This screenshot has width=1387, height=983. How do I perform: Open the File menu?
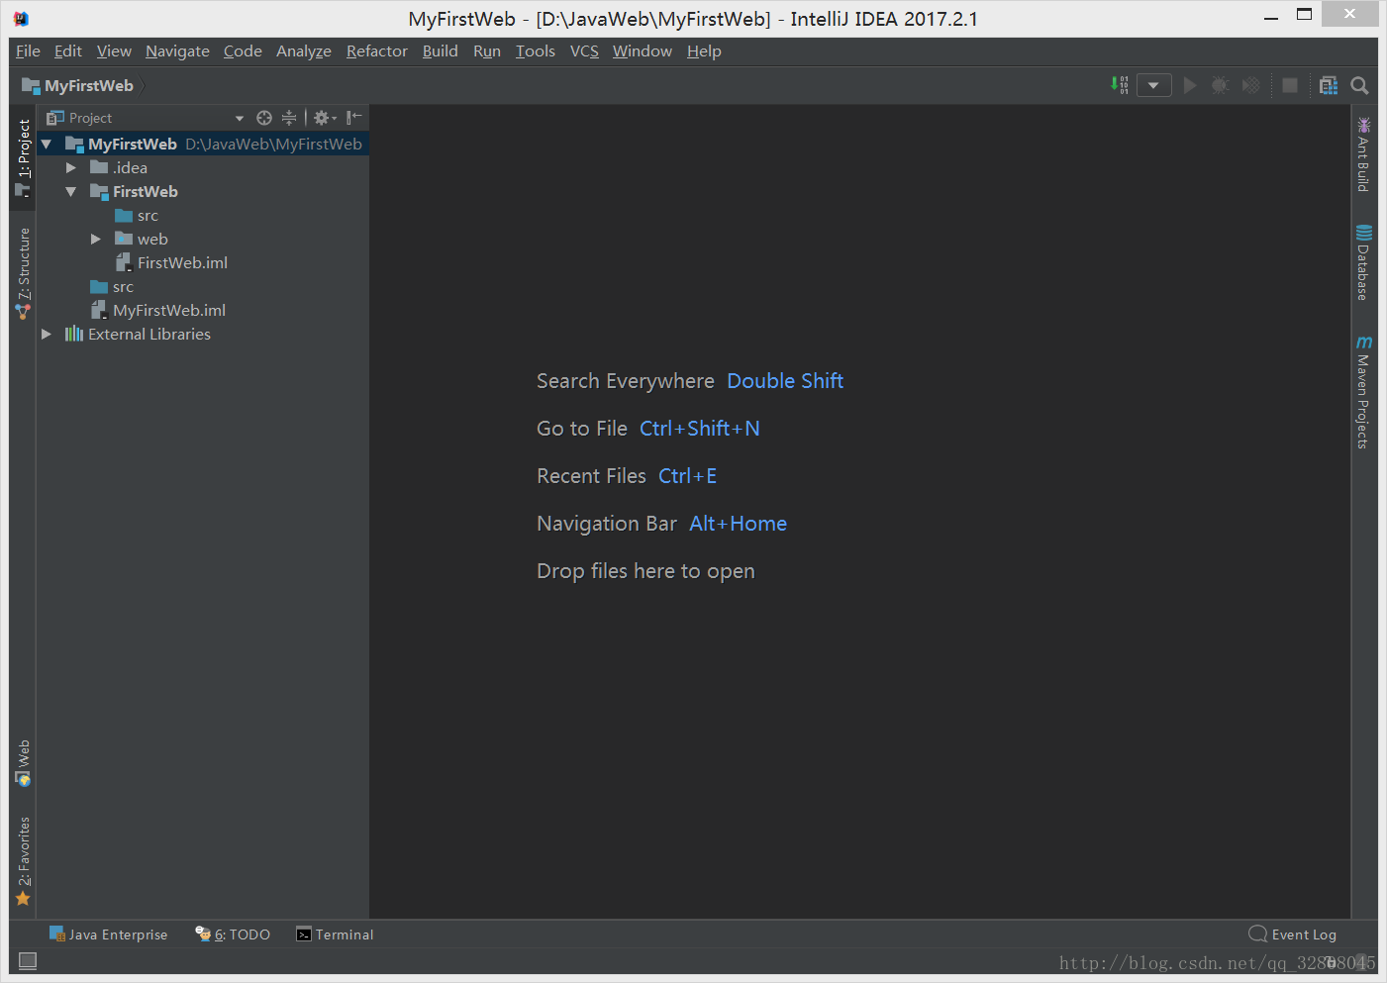pyautogui.click(x=28, y=50)
